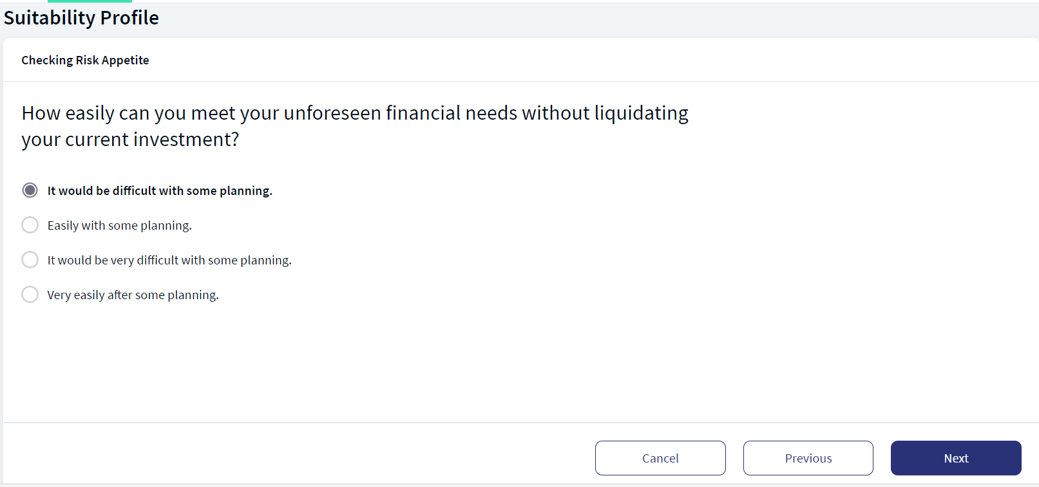Click the "your current investment?" question line
The width and height of the screenshot is (1039, 487).
pos(130,140)
